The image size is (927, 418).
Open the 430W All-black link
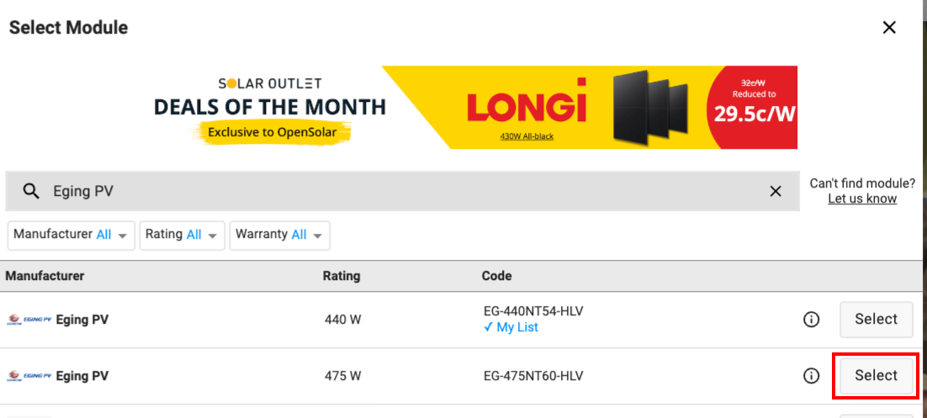tap(527, 136)
